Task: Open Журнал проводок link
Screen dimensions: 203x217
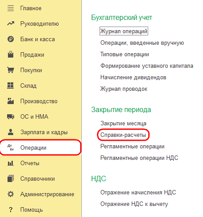Action: [124, 89]
